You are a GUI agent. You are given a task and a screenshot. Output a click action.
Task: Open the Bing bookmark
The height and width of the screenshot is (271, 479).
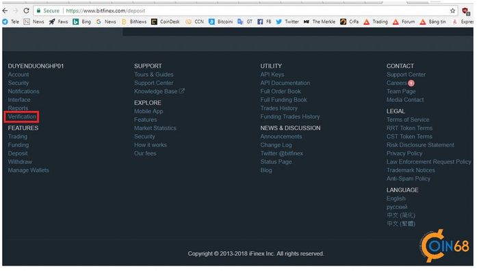pos(82,22)
